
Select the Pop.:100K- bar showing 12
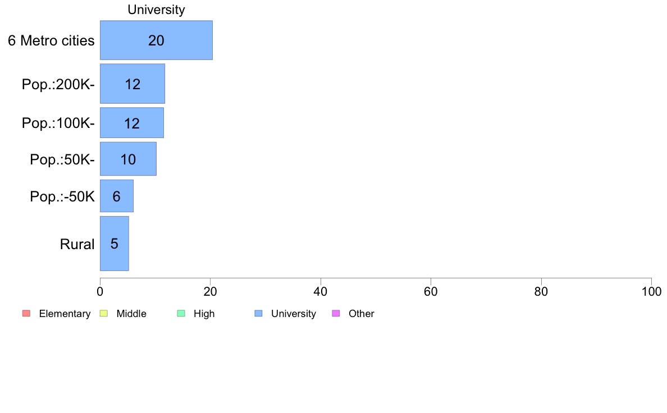[132, 123]
